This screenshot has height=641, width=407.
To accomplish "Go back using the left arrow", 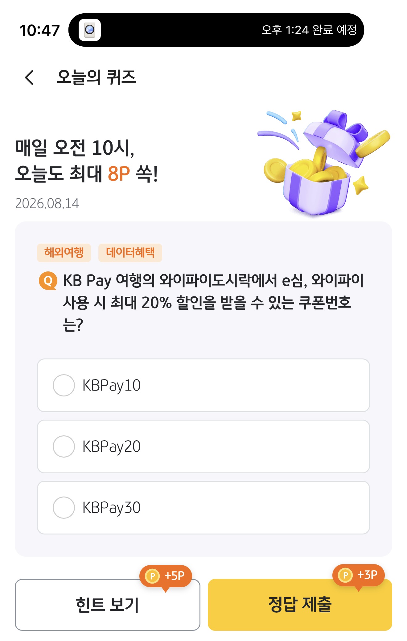I will 29,77.
